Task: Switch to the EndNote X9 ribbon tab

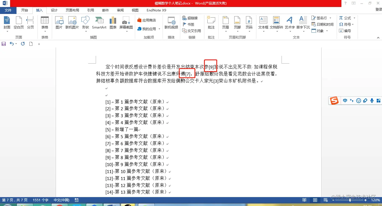Action: click(156, 10)
